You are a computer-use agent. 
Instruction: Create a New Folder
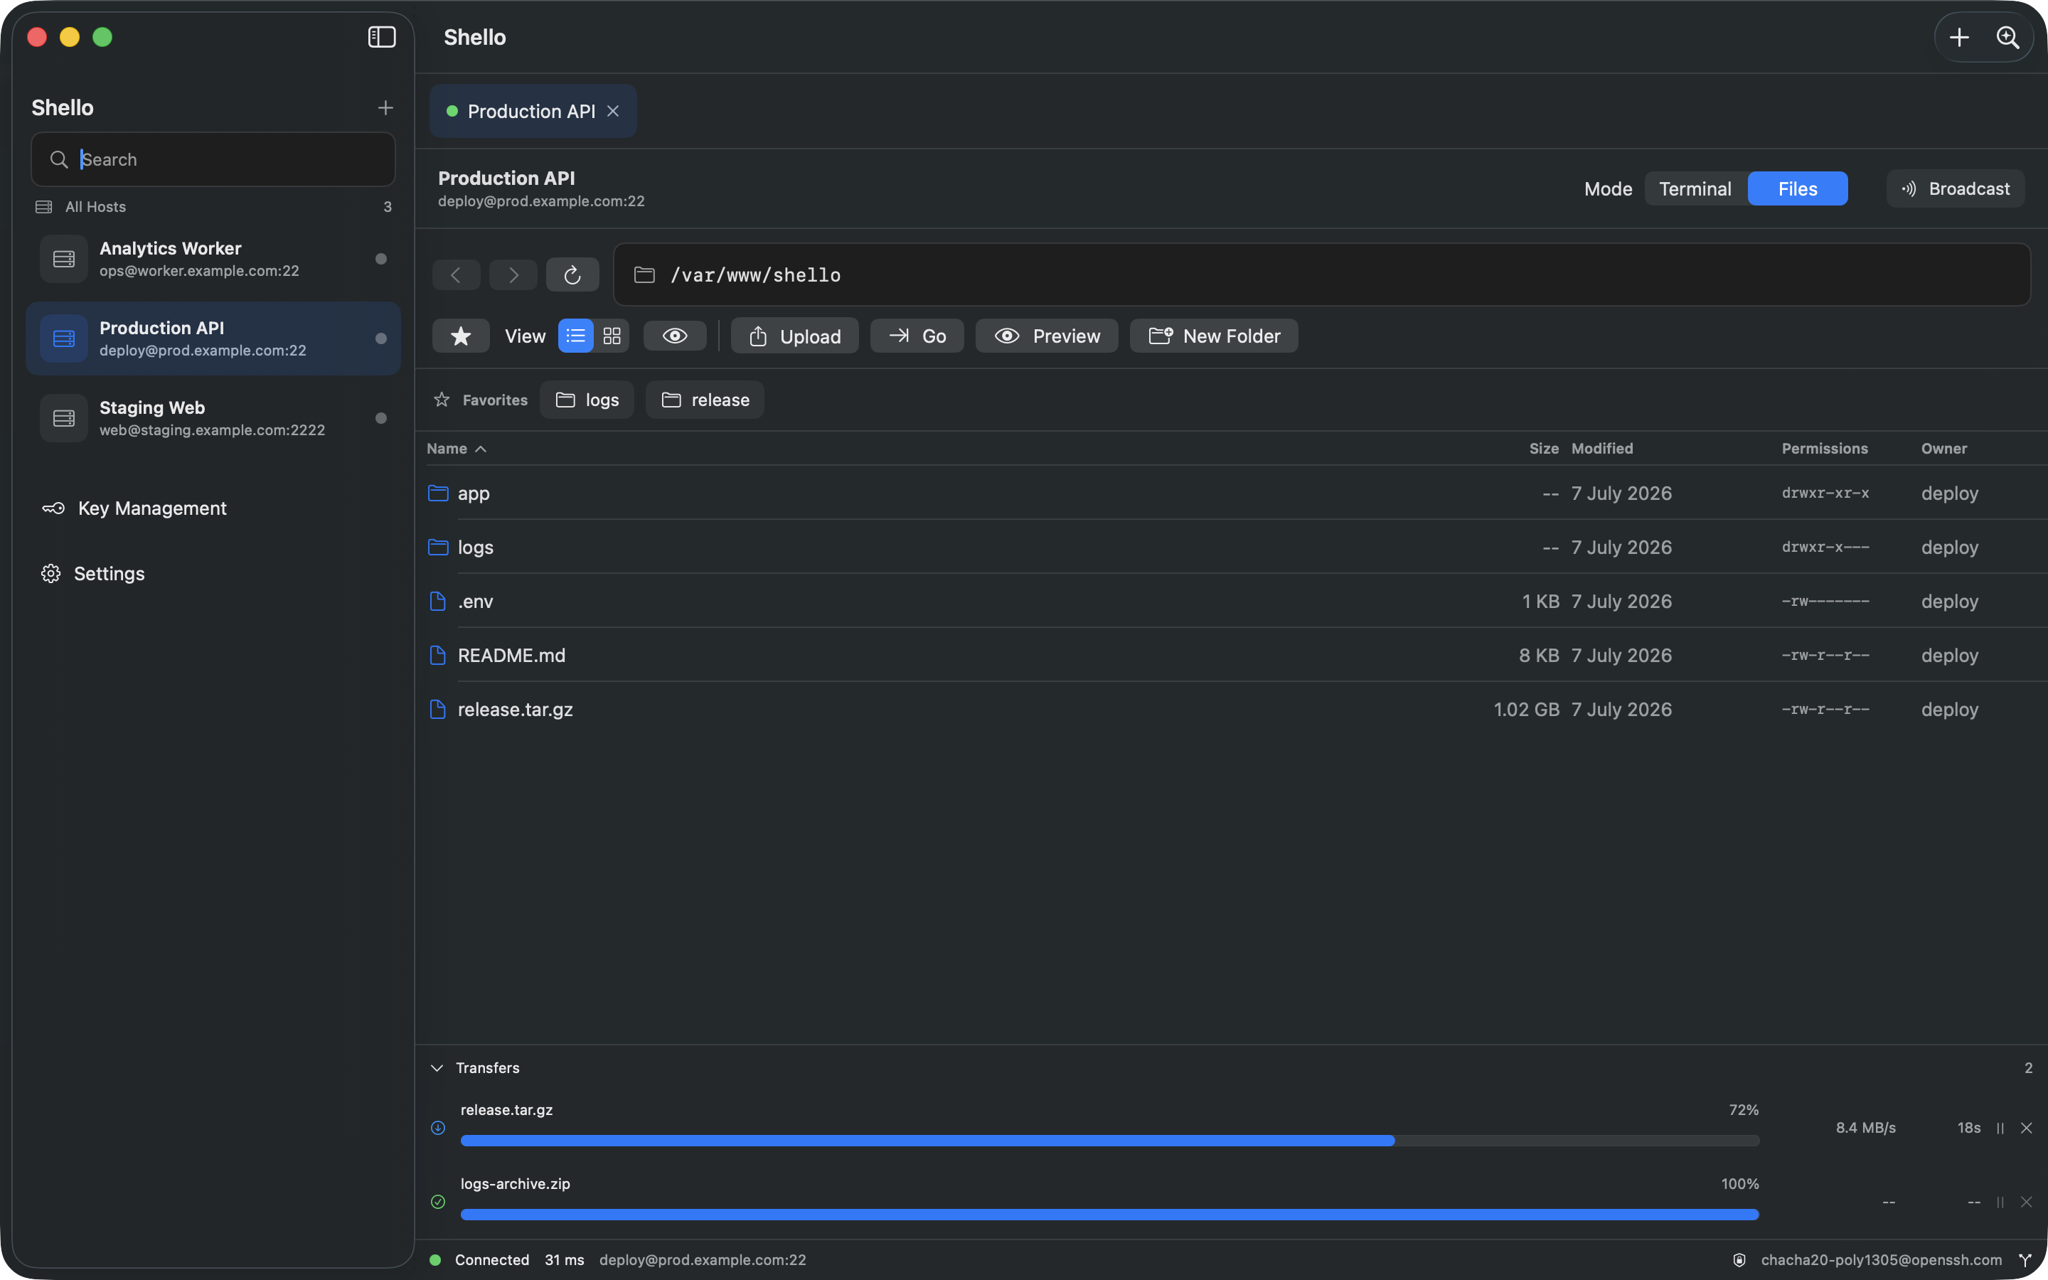point(1214,336)
